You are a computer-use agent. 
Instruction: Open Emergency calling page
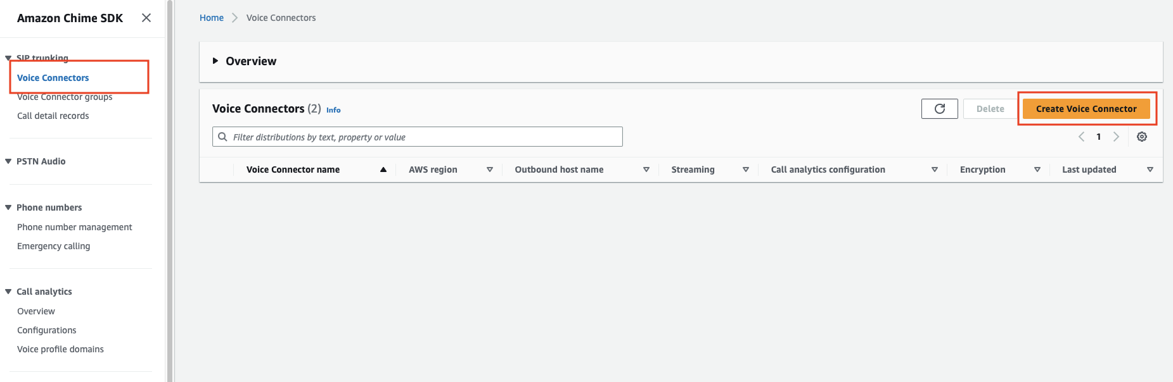54,246
